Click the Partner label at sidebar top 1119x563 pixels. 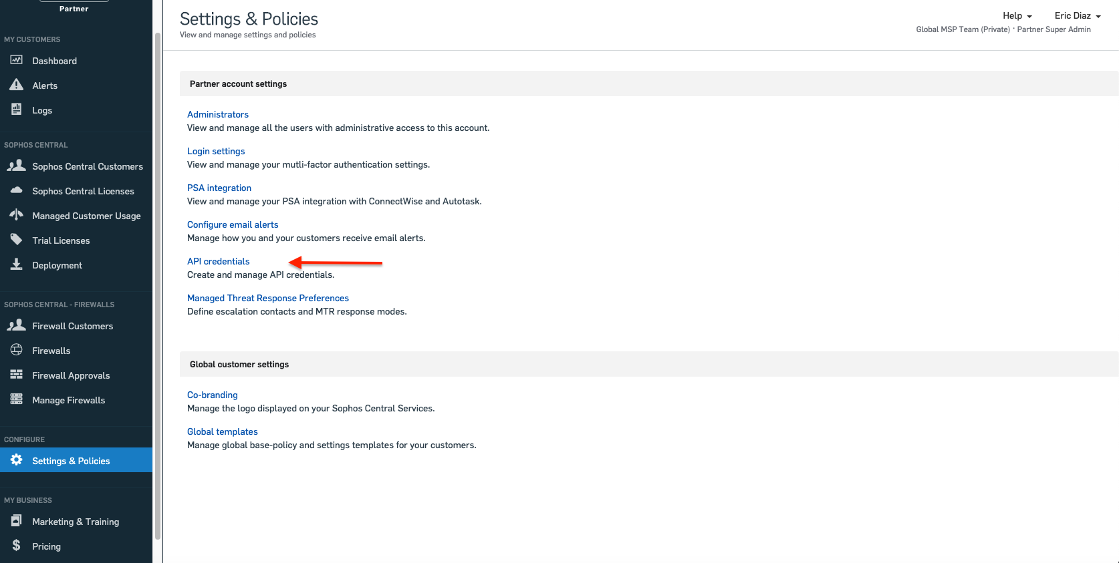74,9
